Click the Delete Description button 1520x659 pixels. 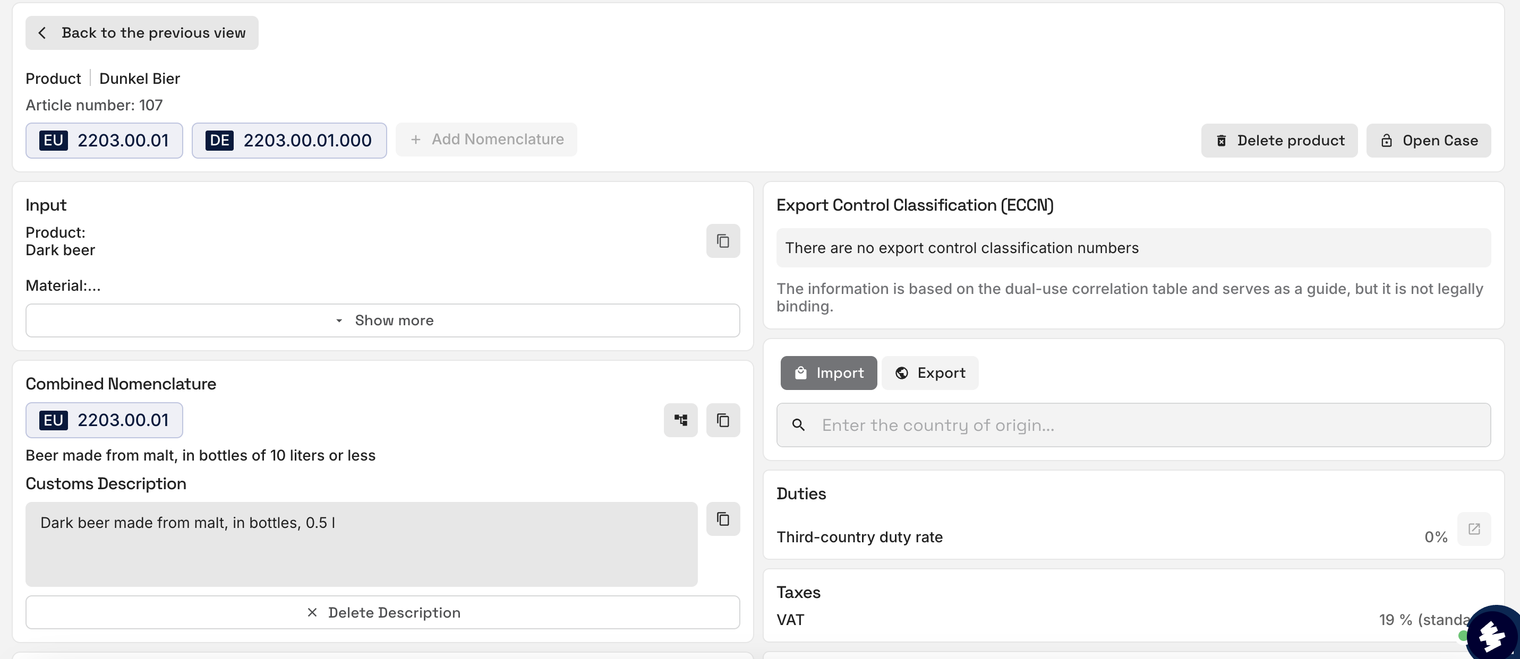point(382,612)
